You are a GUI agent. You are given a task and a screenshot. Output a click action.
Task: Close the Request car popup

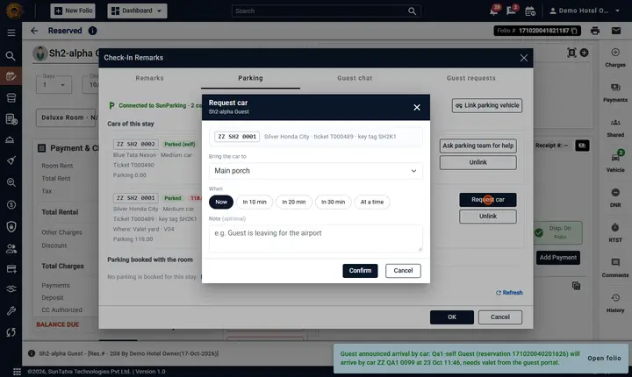click(x=417, y=108)
